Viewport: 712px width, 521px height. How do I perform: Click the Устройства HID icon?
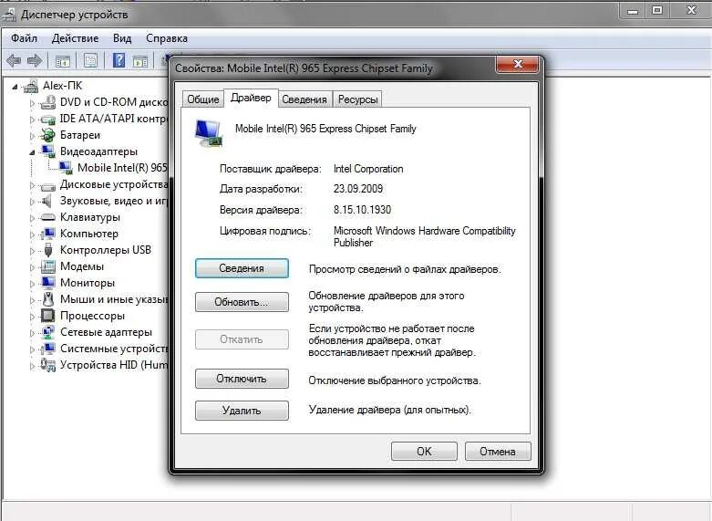coord(47,365)
